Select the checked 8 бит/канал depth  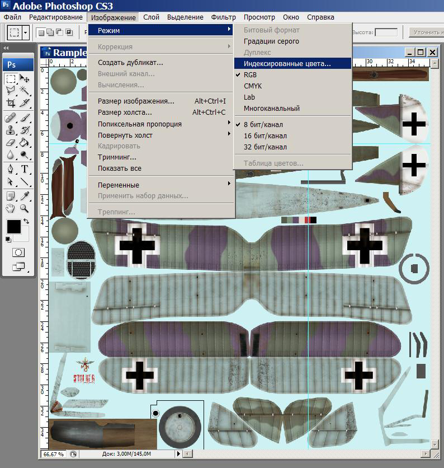(x=292, y=124)
